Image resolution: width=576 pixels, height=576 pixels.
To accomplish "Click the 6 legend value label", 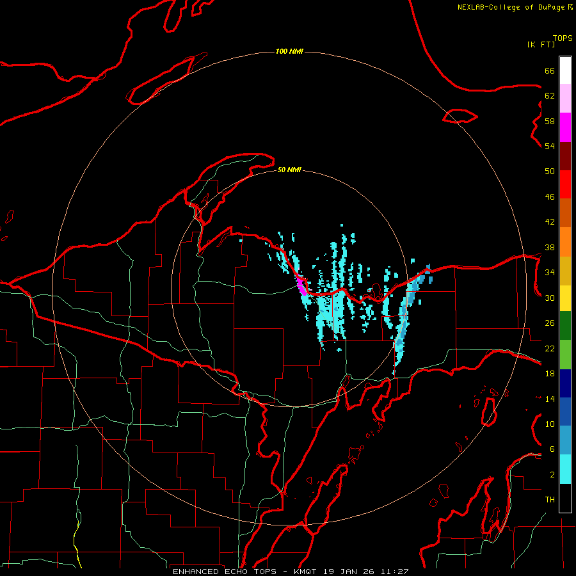I will point(552,449).
